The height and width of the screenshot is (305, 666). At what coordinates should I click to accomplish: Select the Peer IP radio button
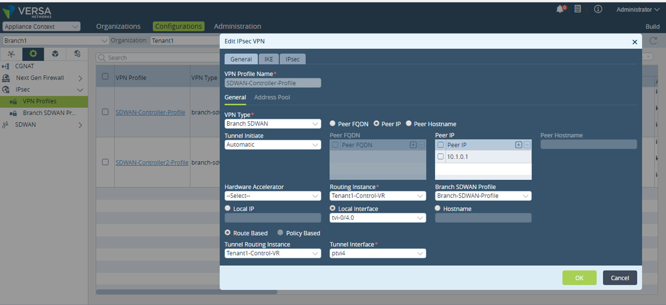point(376,123)
